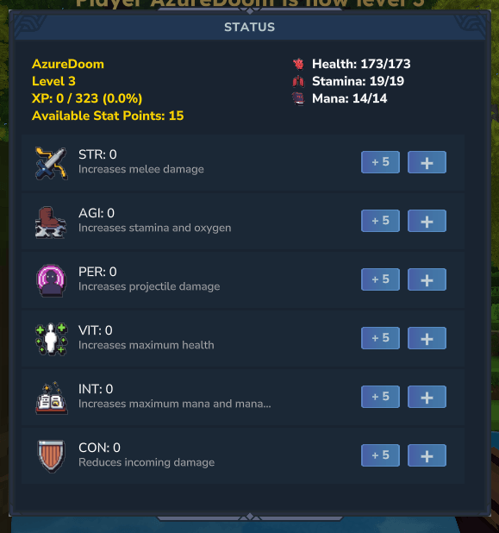Add 5 points to PER
This screenshot has height=533, width=499.
click(380, 279)
